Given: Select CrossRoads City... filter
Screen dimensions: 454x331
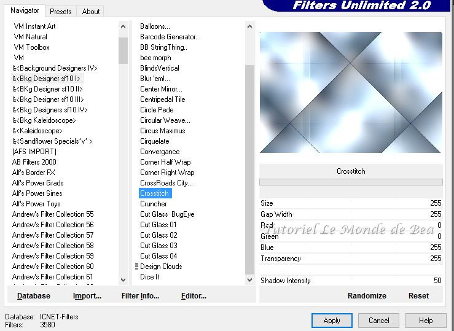Looking at the screenshot, I should click(x=166, y=183).
